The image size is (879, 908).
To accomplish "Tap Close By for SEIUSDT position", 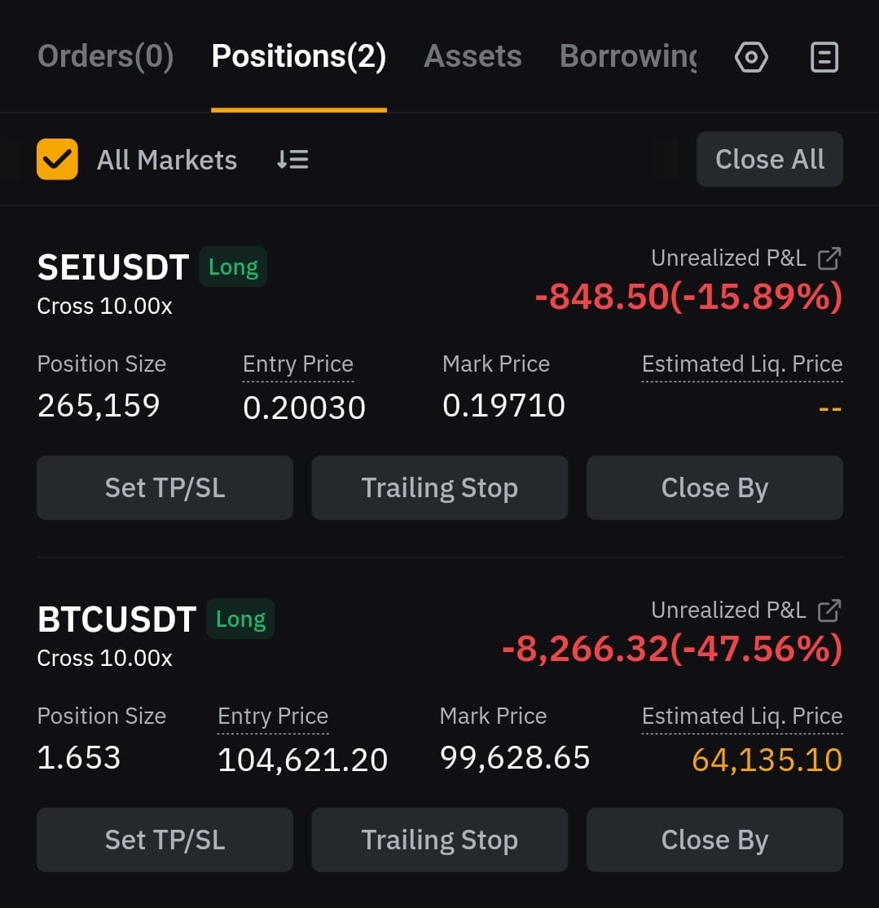I will click(x=714, y=487).
